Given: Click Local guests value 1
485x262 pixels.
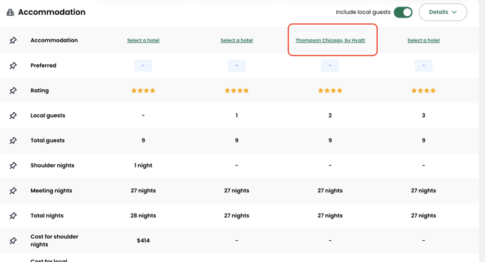Looking at the screenshot, I should tap(237, 116).
